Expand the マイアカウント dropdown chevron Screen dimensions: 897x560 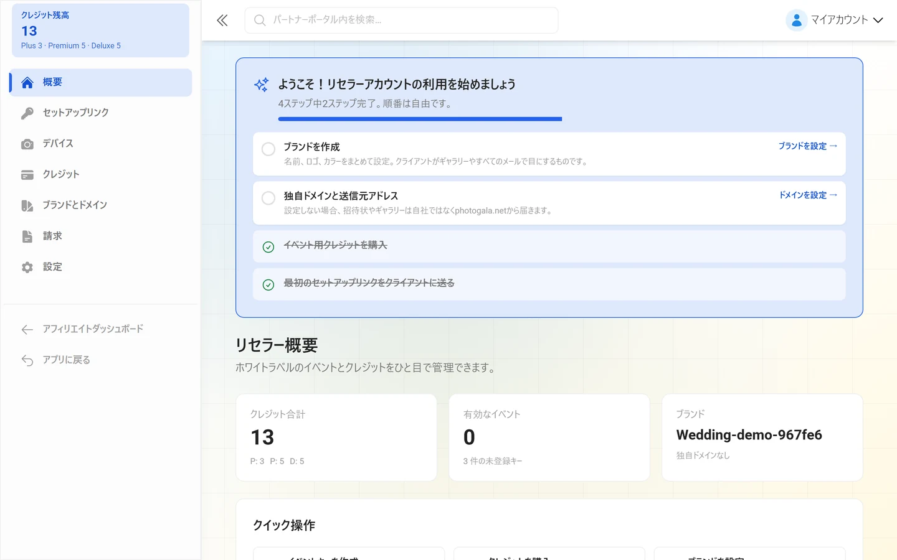(x=878, y=21)
